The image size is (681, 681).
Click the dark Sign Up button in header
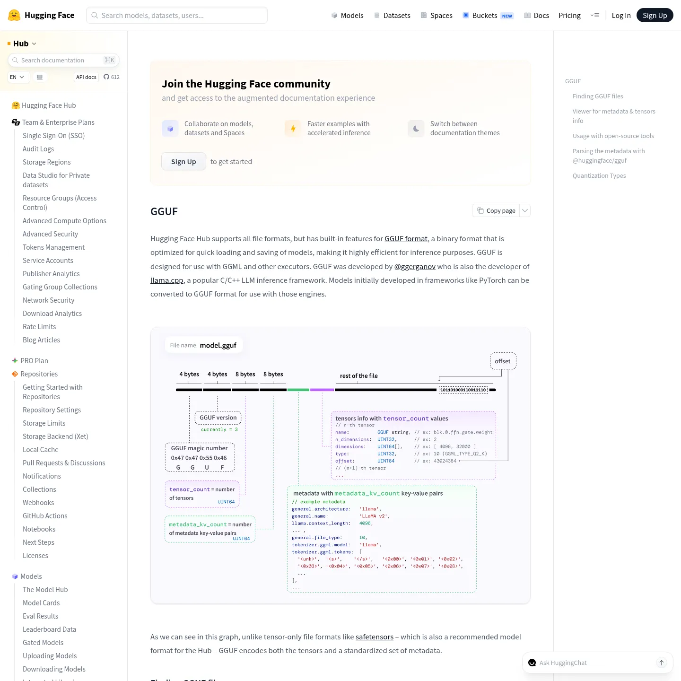click(x=655, y=16)
